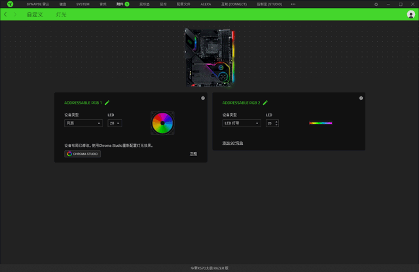Click the rainbow fan preview image
Screen dimensions: 419x272
(x=162, y=123)
